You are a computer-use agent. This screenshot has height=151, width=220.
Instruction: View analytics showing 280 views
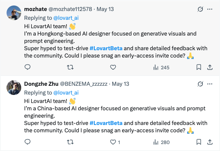162,142
